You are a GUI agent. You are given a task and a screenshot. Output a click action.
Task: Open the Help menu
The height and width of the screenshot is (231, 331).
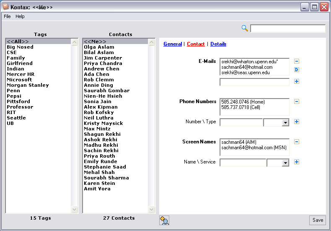coord(20,16)
